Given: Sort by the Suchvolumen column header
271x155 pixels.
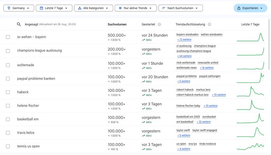Looking at the screenshot, I should [x=117, y=24].
